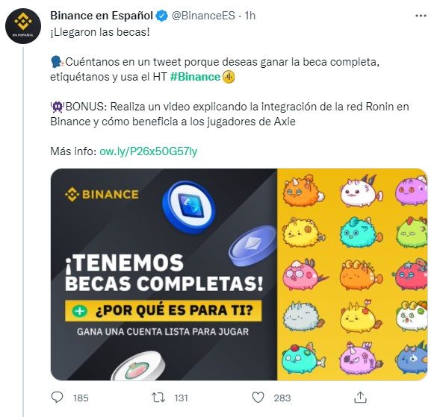The image size is (440, 417).
Task: Click the Binance en Español display name
Action: (102, 16)
